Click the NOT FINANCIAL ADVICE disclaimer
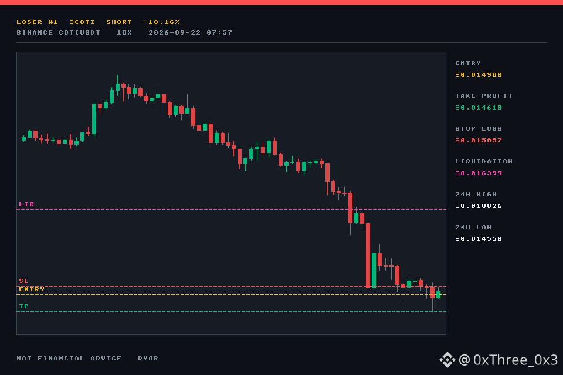The width and height of the screenshot is (563, 375). [x=69, y=359]
